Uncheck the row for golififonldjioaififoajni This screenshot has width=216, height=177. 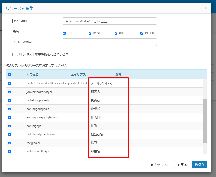click(9, 135)
